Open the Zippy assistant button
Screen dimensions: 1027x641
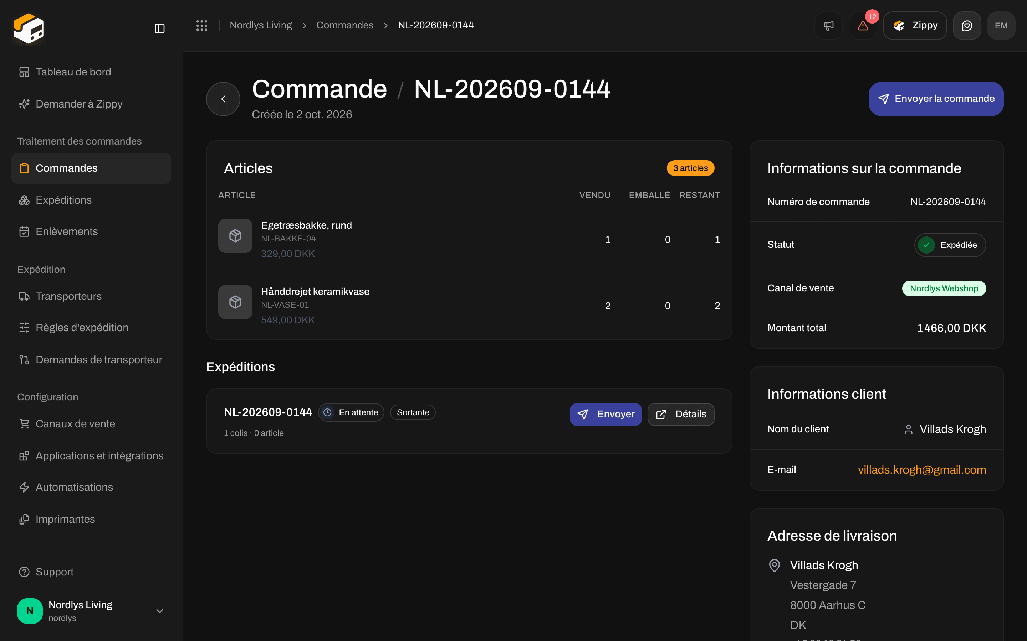point(915,25)
